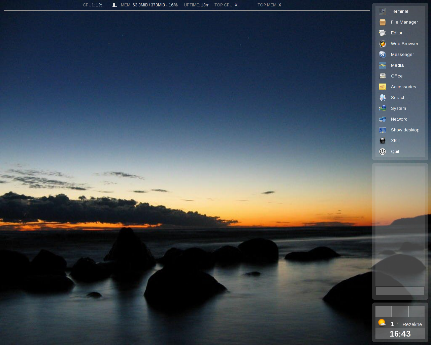Click the Search magnifier icon
Screen dimensions: 431x345
[383, 98]
